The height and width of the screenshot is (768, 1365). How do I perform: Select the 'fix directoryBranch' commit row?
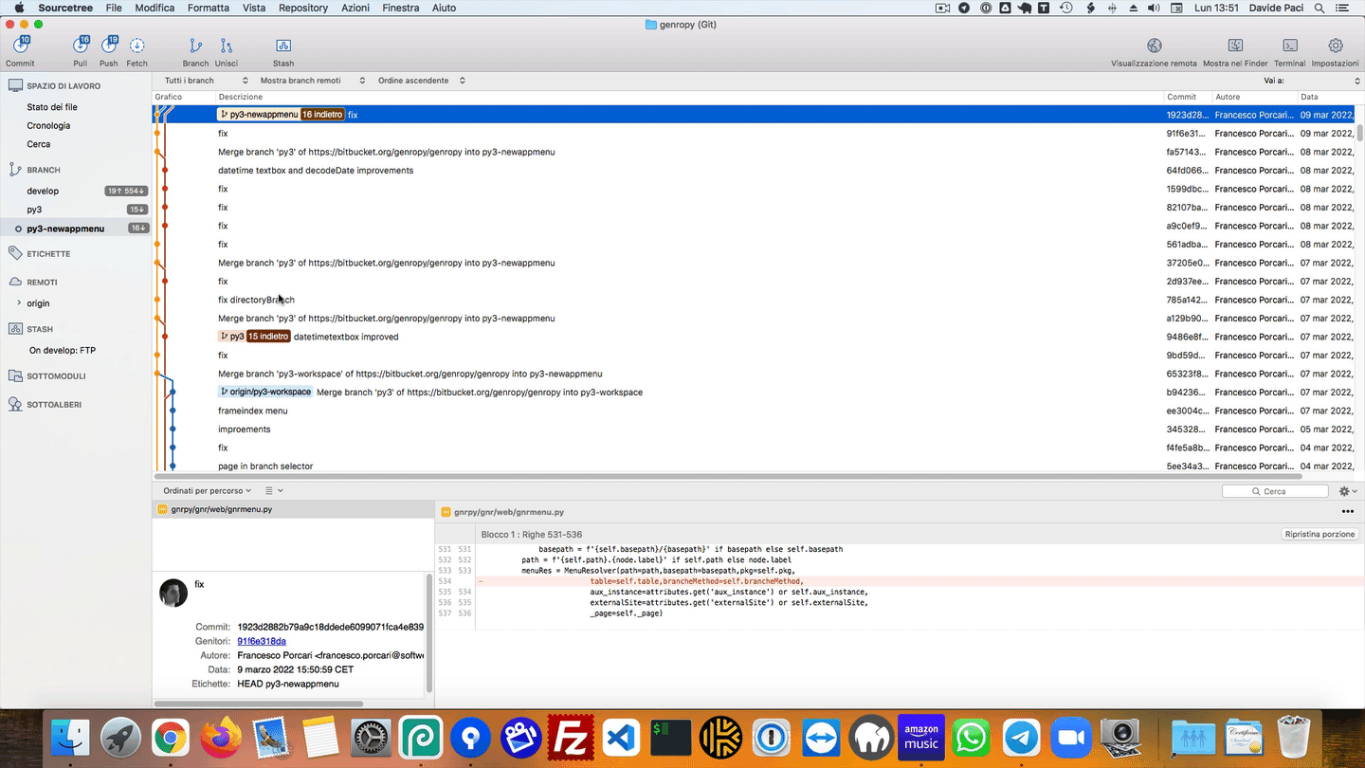tap(755, 300)
